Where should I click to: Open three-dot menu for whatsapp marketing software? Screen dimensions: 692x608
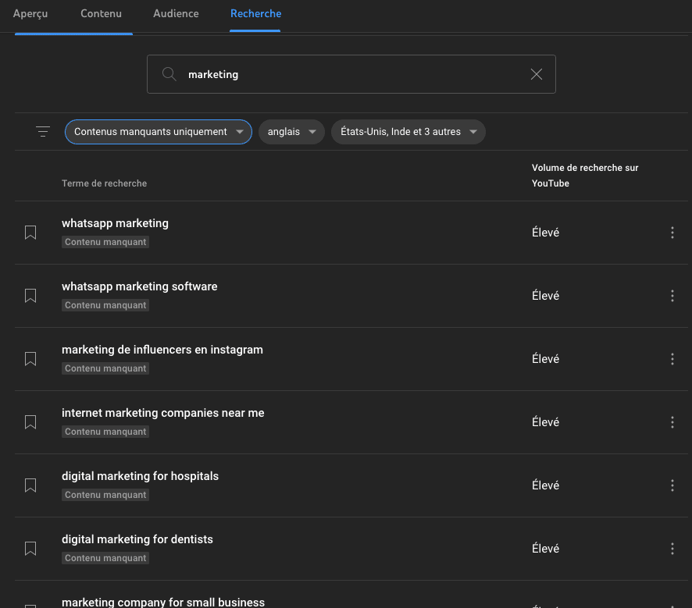pos(672,296)
